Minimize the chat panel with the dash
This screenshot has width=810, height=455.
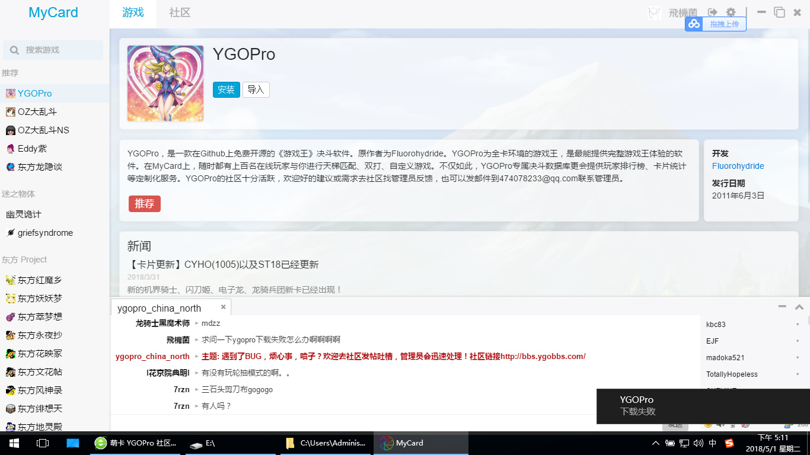(x=782, y=306)
